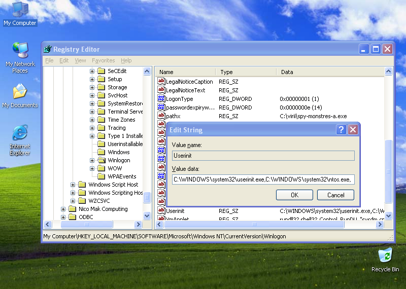The image size is (406, 289).
Task: Click the Data column header
Action: 331,72
